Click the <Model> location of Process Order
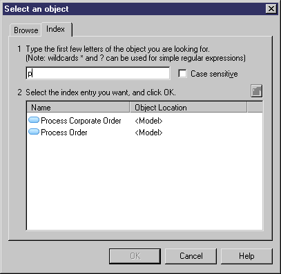The image size is (281, 274). (148, 133)
